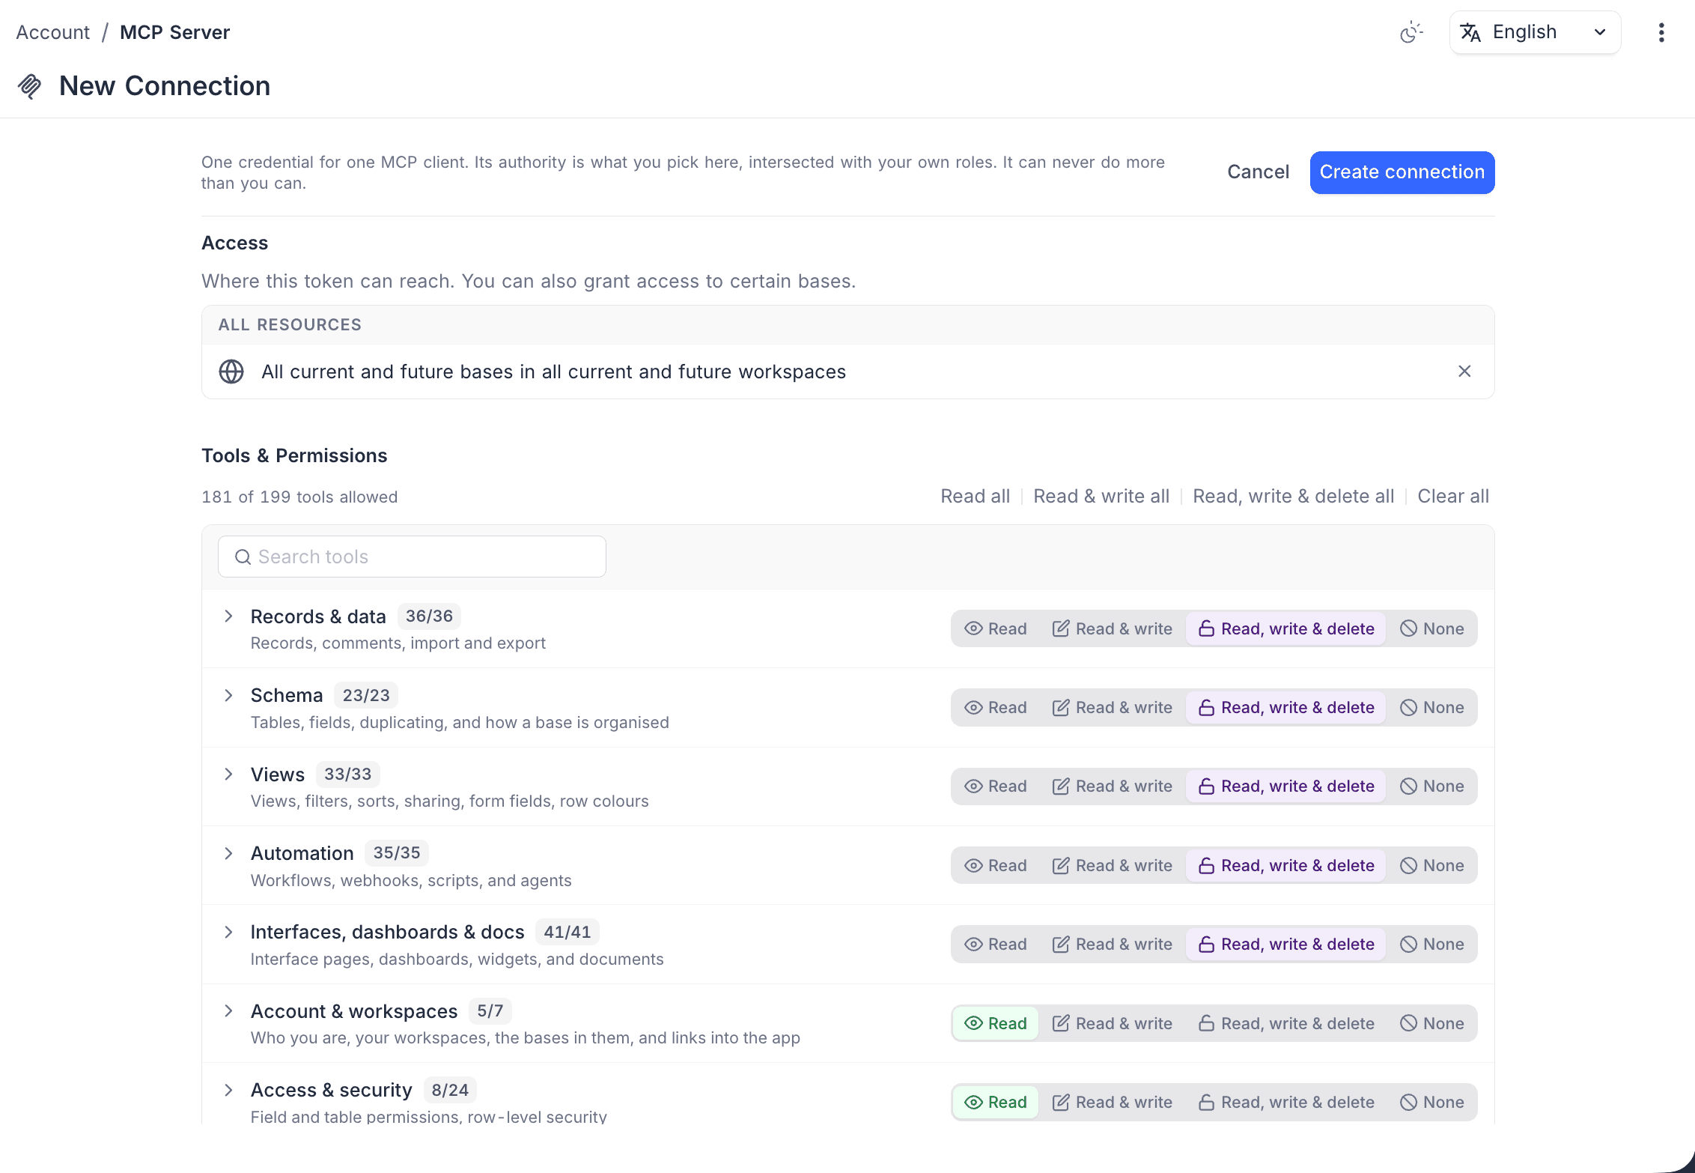Set Interfaces, dashboards & docs to Read
Screen dimensions: 1695x1173
click(x=996, y=944)
